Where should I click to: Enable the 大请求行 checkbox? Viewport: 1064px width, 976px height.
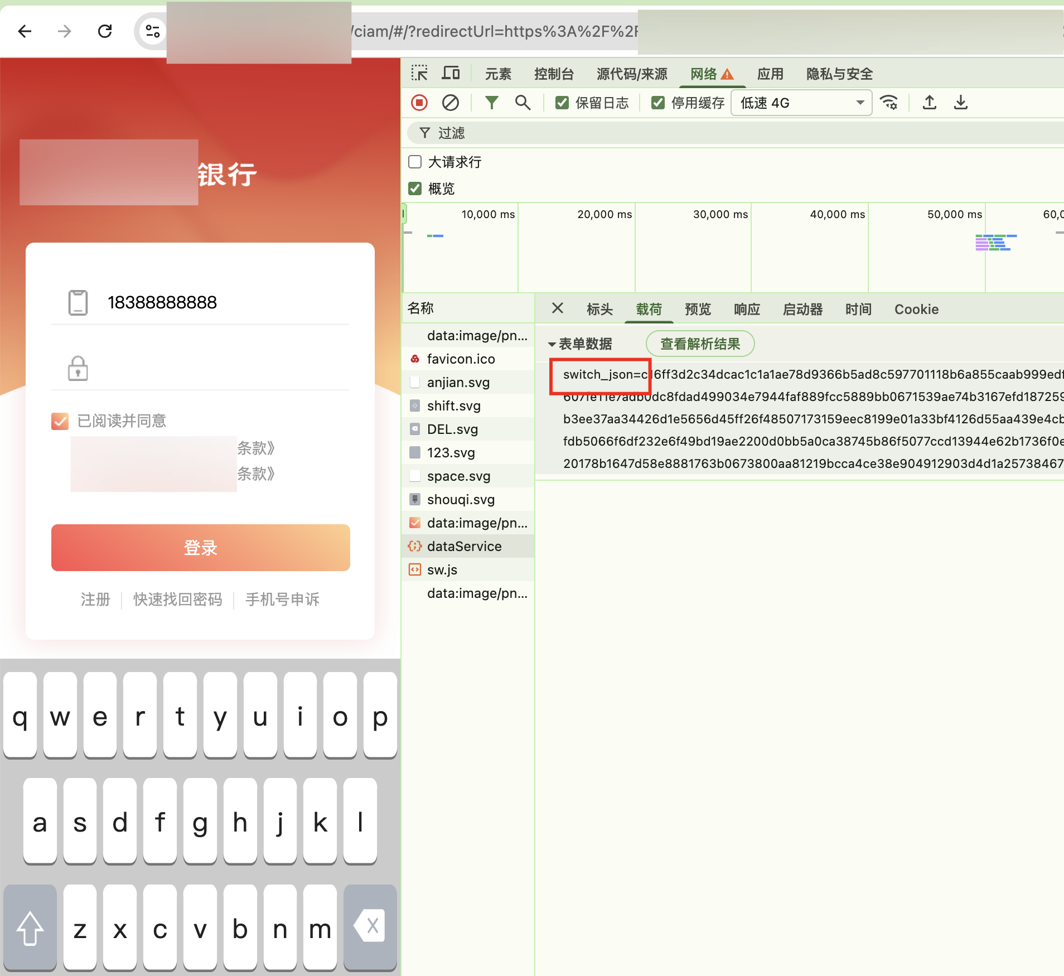point(415,162)
